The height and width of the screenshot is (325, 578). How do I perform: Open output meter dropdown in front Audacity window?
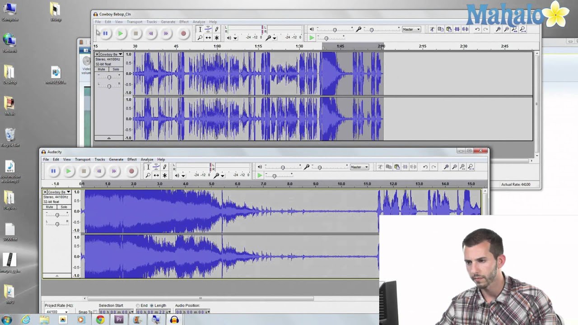pyautogui.click(x=183, y=175)
